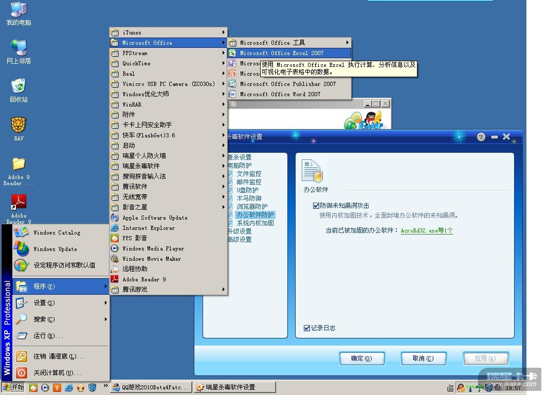This screenshot has width=547, height=395.
Task: Select Windows优化大师 program folder
Action: 169,94
